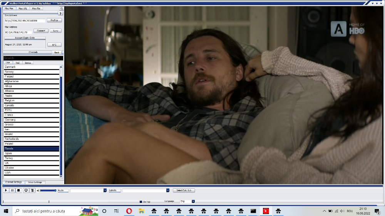
Task: Mute audio using the speaker icon
Action: coord(38,190)
